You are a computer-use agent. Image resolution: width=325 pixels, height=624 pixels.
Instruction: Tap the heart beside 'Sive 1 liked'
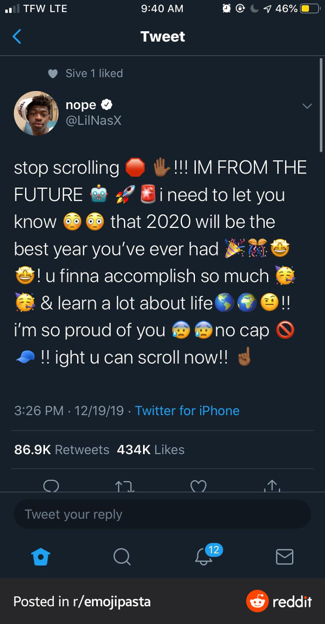tap(53, 73)
